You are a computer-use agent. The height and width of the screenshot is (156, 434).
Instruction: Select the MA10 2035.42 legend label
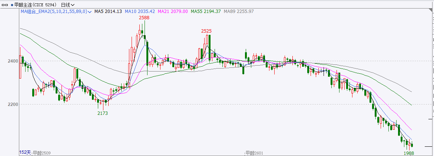click(140, 11)
